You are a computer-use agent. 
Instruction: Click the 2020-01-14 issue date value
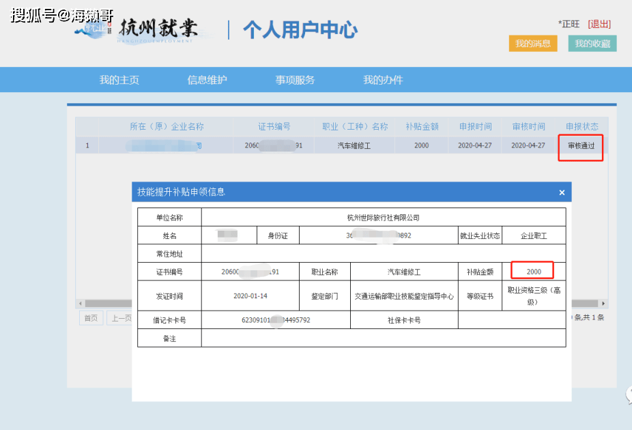(x=250, y=296)
